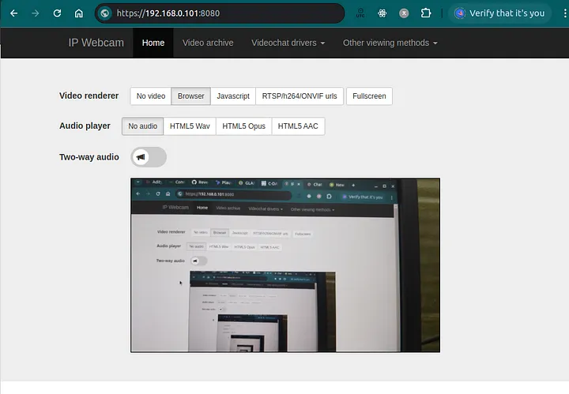The height and width of the screenshot is (394, 569).
Task: Select the No video renderer option
Action: [x=150, y=96]
